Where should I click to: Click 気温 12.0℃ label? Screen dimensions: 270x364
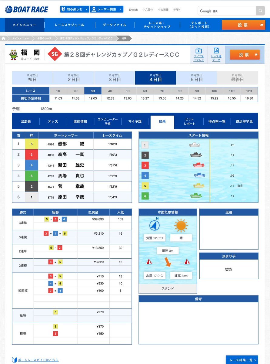click(x=154, y=238)
